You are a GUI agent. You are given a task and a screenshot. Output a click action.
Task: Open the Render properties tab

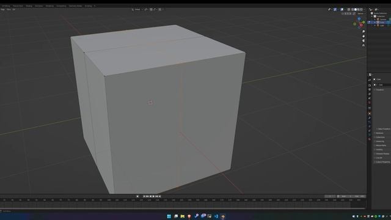[x=370, y=86]
